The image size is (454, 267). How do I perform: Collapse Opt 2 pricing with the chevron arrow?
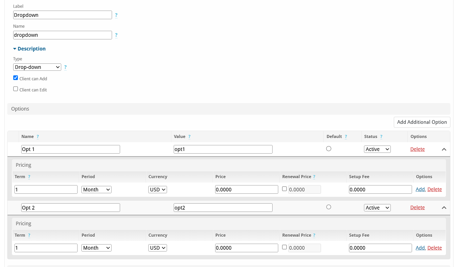pyautogui.click(x=444, y=208)
